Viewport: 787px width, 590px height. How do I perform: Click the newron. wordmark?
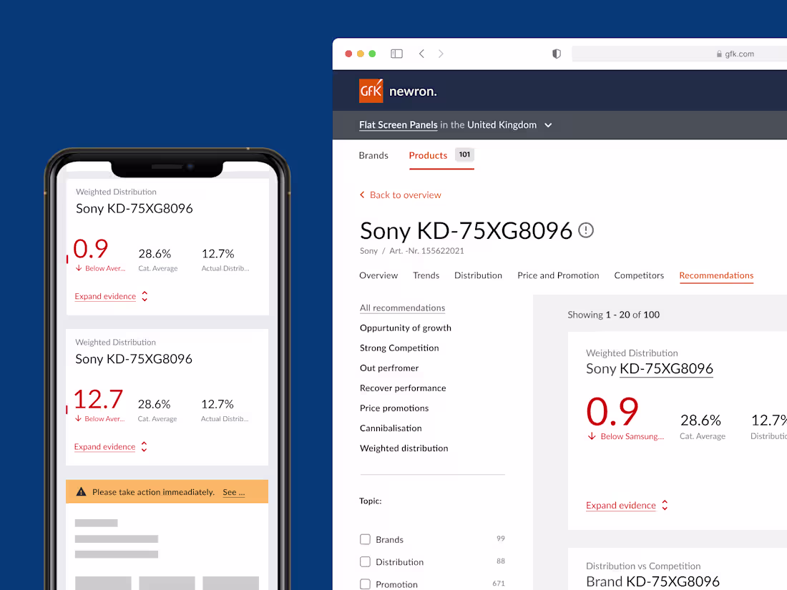pos(413,92)
